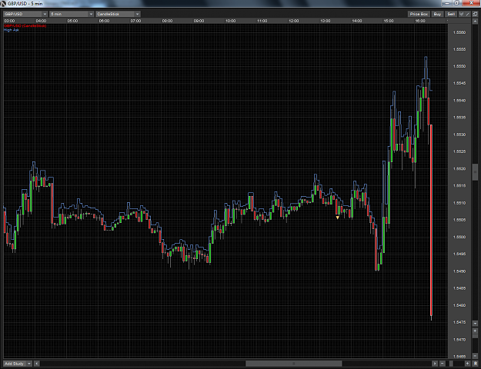The width and height of the screenshot is (481, 369).
Task: Click the Buy button
Action: [437, 14]
